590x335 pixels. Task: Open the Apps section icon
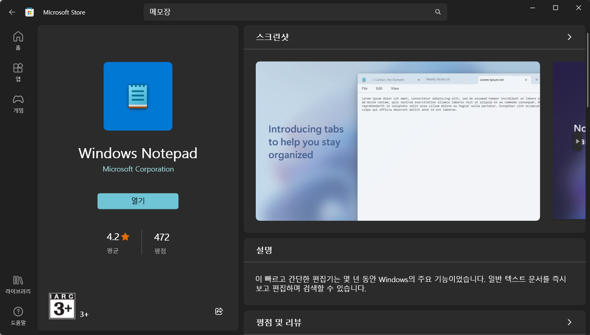coord(18,69)
